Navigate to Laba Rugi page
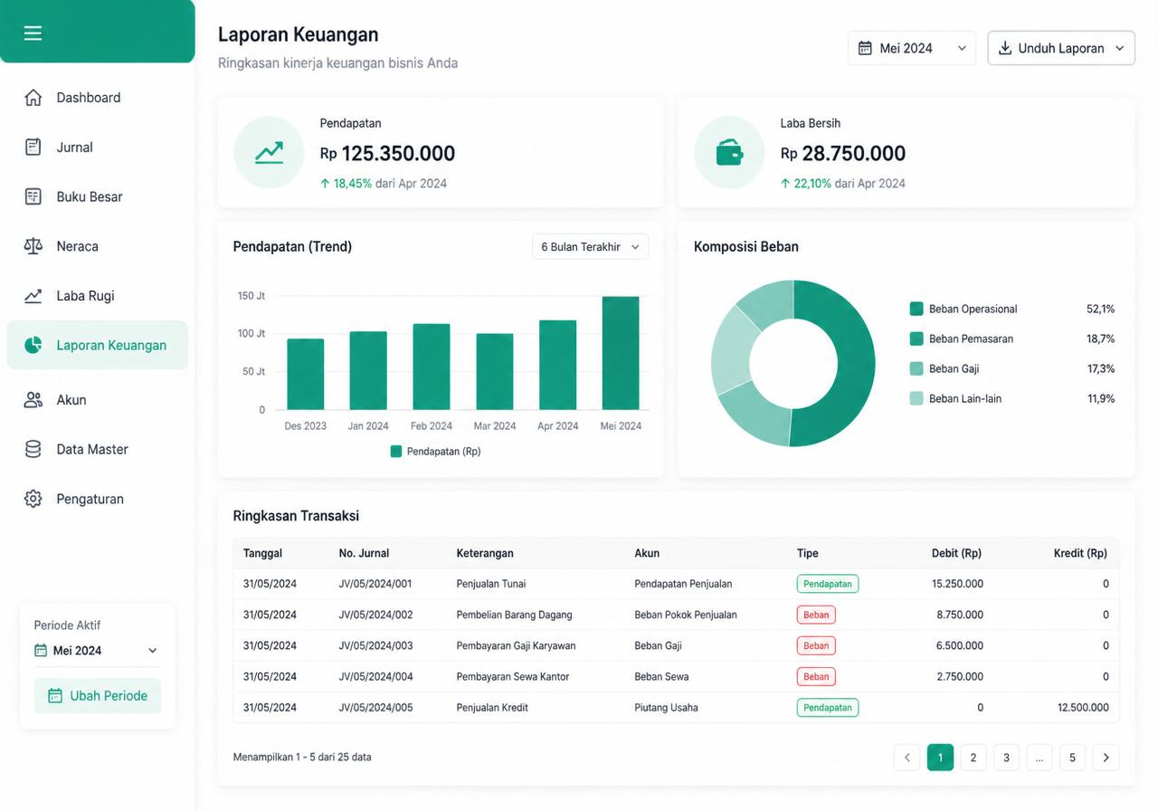Image resolution: width=1158 pixels, height=811 pixels. (x=98, y=296)
